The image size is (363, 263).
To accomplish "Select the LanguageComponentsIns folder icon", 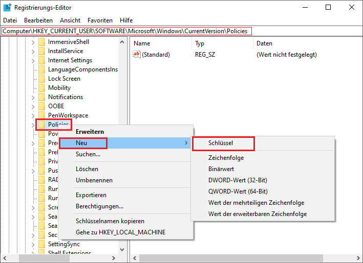I will [x=41, y=69].
